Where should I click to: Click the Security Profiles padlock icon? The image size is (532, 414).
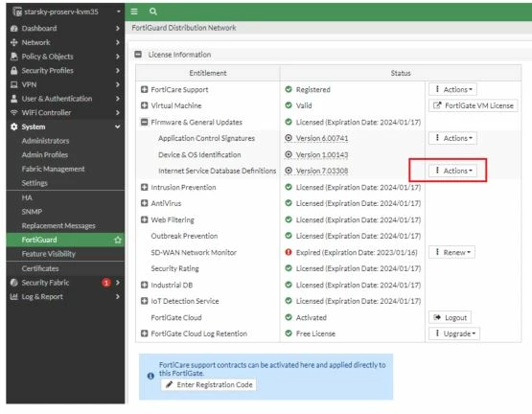(x=14, y=71)
